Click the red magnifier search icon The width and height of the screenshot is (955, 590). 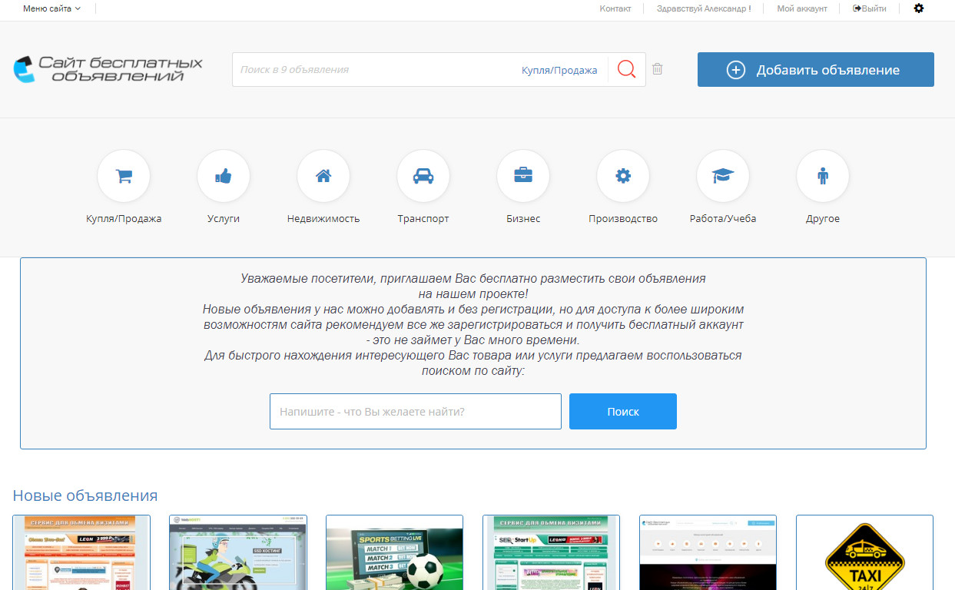pos(626,70)
